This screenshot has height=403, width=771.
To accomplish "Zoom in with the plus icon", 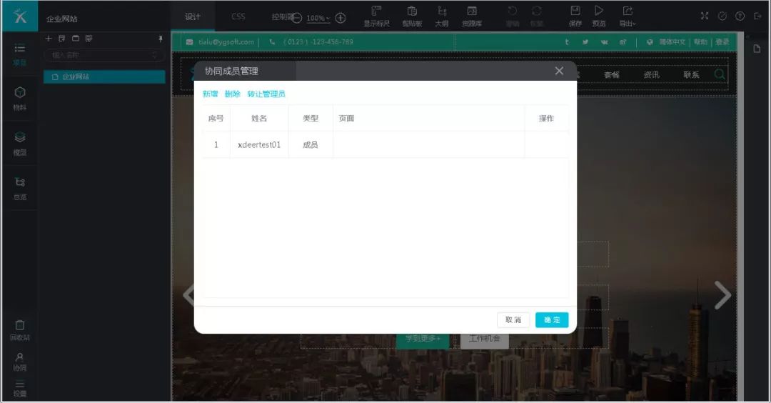I will pyautogui.click(x=341, y=18).
